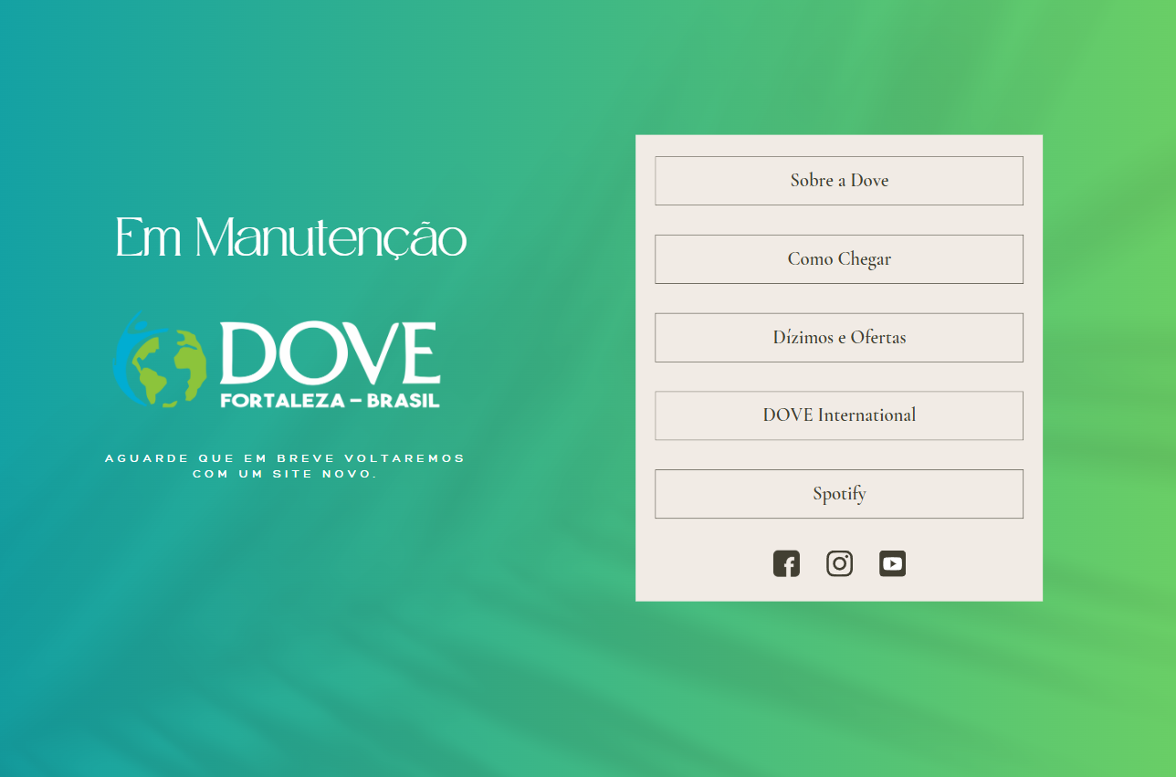
Task: Click the Em Manutenção heading
Action: pos(291,238)
